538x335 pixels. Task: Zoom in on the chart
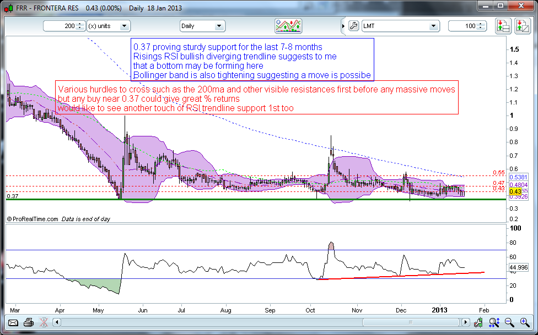tap(524, 323)
